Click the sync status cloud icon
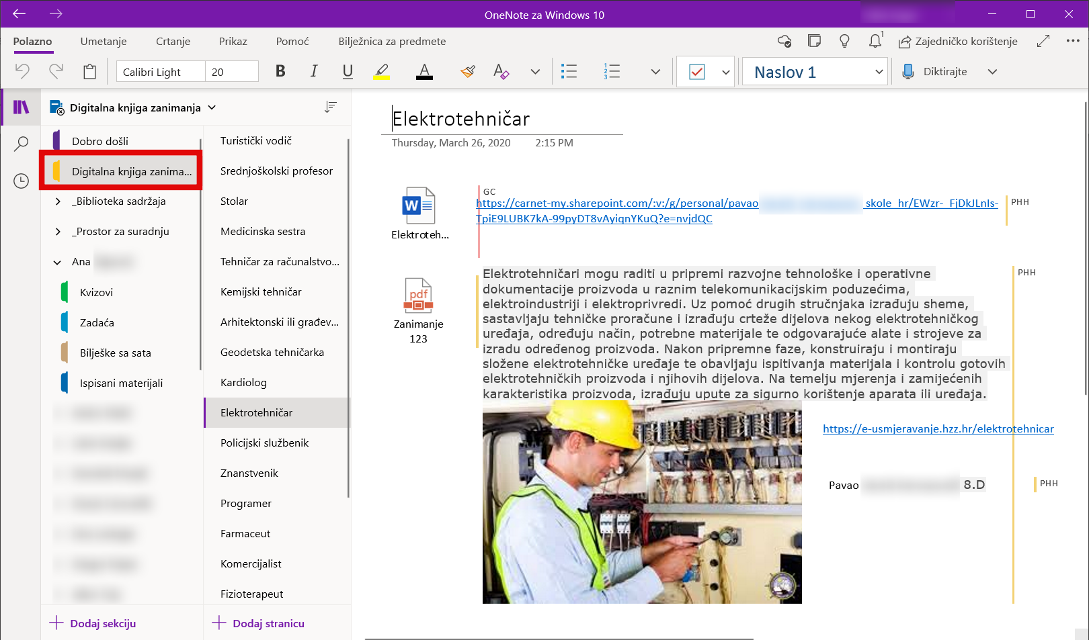Viewport: 1089px width, 640px height. pyautogui.click(x=784, y=41)
